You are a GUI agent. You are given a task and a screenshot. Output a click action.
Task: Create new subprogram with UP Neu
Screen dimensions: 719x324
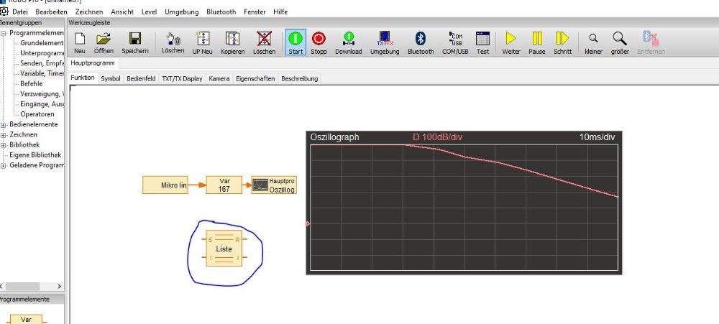click(202, 43)
